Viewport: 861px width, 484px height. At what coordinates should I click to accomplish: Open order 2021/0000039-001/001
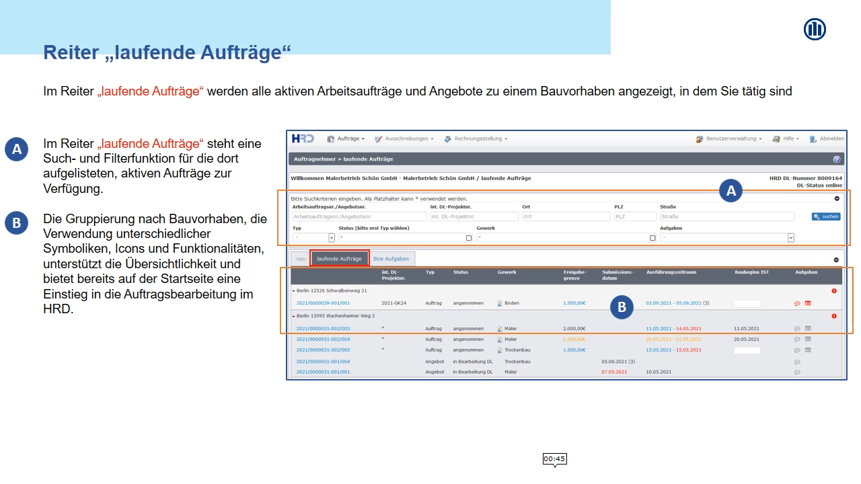323,303
